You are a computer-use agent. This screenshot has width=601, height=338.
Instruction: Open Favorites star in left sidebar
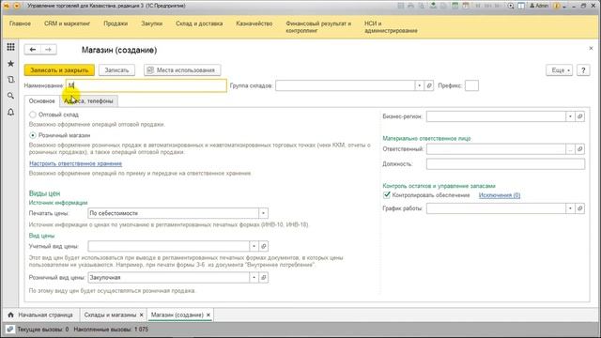point(10,64)
